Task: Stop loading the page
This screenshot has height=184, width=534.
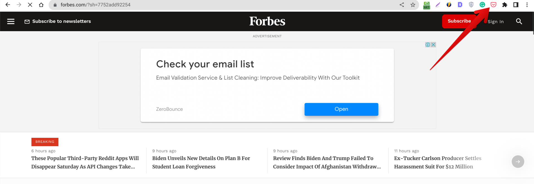Action: coord(30,5)
